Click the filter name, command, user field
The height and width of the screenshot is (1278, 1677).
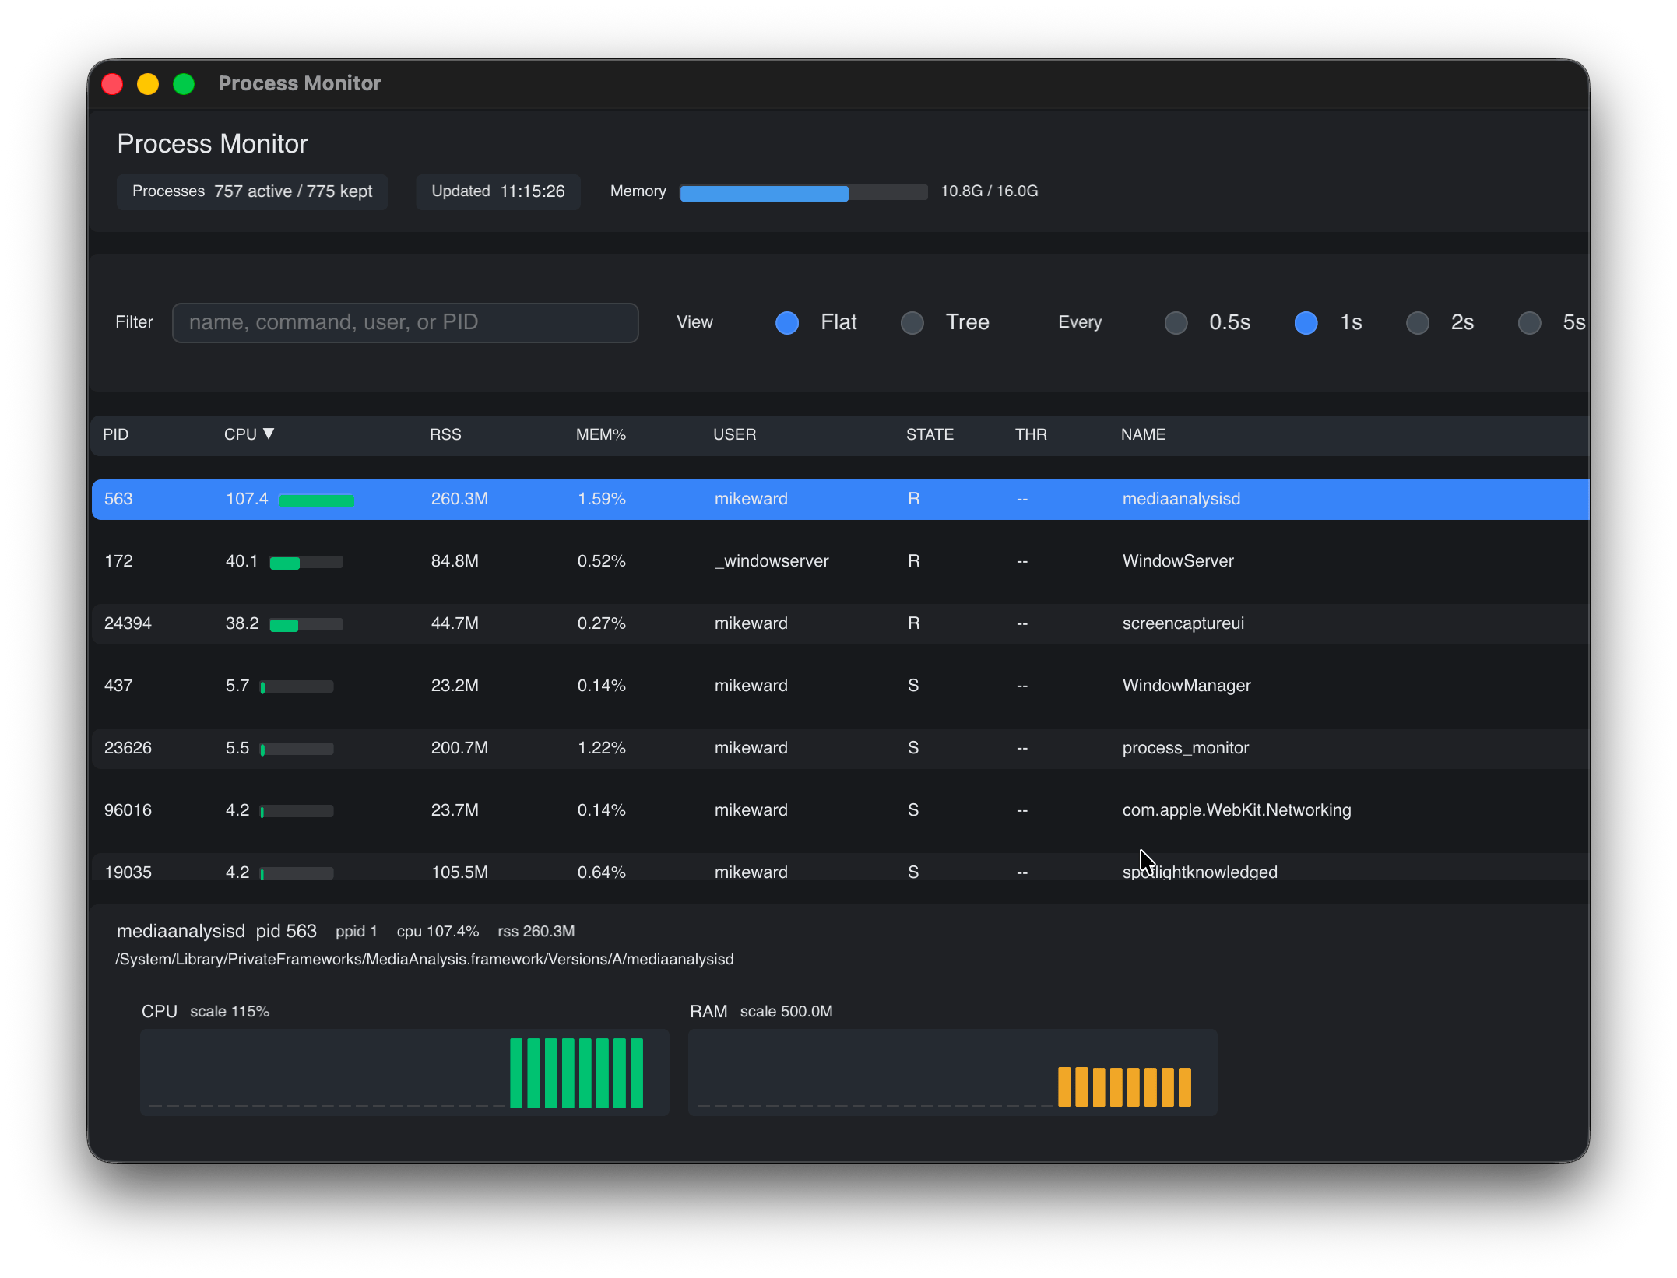tap(405, 322)
